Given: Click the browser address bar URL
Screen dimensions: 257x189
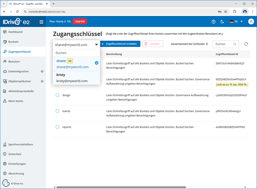Looking at the screenshot, I should (47, 12).
